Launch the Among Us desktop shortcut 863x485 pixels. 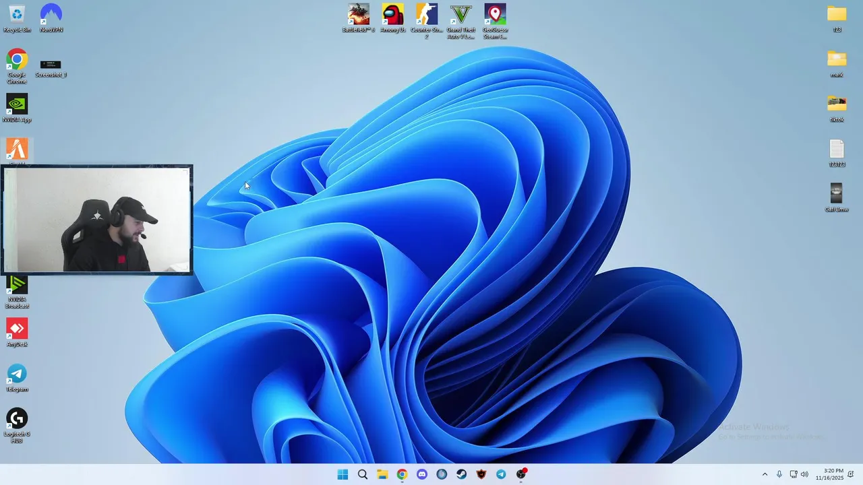pyautogui.click(x=392, y=19)
